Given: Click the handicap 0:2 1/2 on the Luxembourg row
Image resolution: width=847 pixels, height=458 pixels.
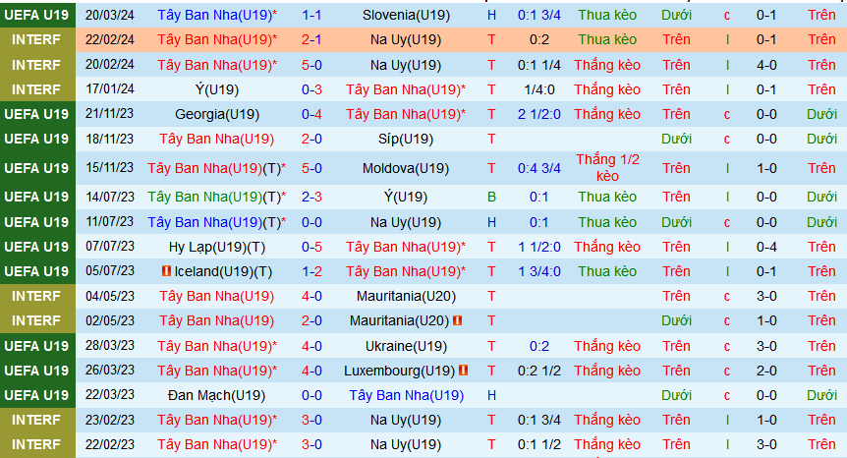Looking at the screenshot, I should tap(539, 372).
